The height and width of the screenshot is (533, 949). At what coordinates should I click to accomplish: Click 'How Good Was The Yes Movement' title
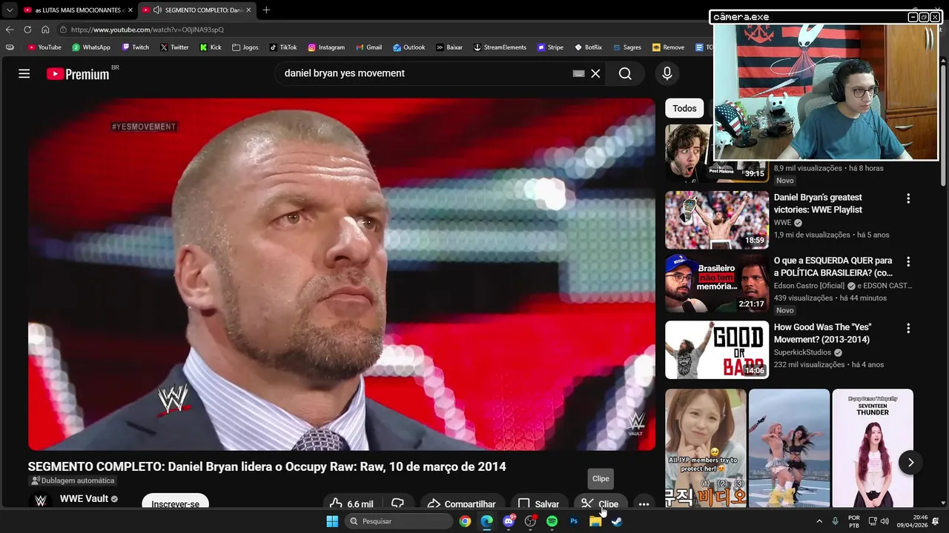(822, 333)
